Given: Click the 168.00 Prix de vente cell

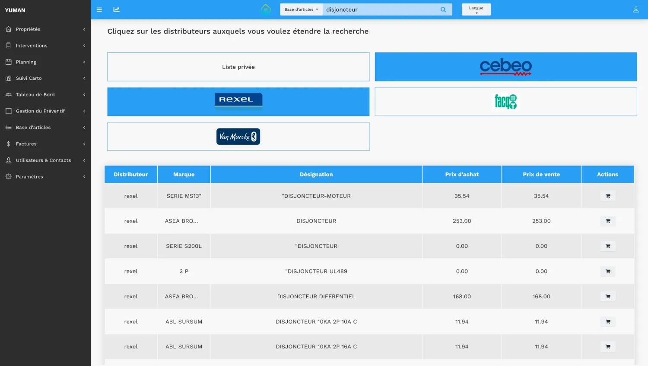Looking at the screenshot, I should 541,297.
